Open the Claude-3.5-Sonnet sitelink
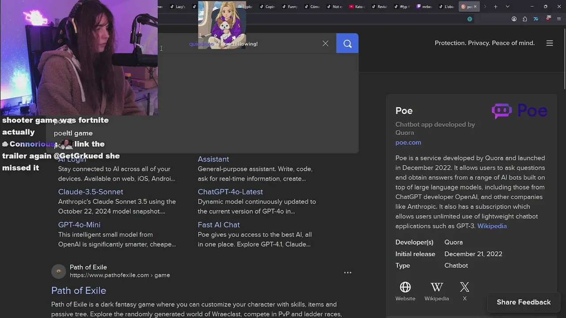This screenshot has width=566, height=318. coord(91,192)
